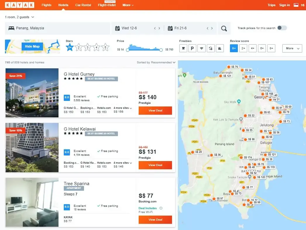Screen dimensions: 306x230
Task: Filter by free airport shuttle icon
Action: coord(220,48)
